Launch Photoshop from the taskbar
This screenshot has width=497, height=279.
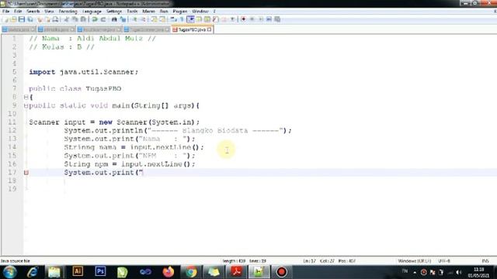pos(100,272)
